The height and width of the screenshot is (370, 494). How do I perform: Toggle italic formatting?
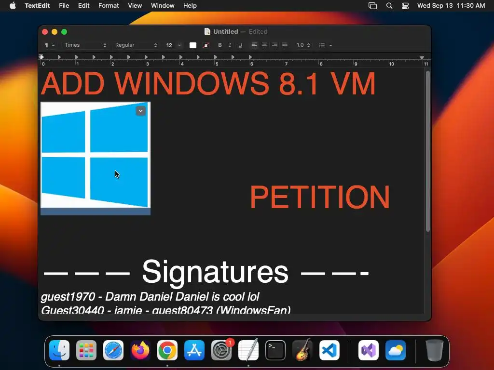click(x=230, y=45)
